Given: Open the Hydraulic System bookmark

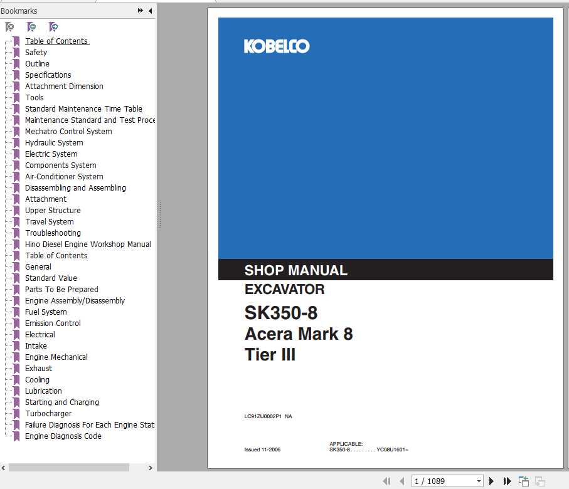Looking at the screenshot, I should [x=54, y=142].
